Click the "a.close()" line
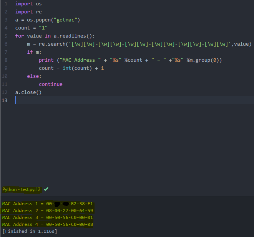The image size is (254, 237). click(x=28, y=92)
